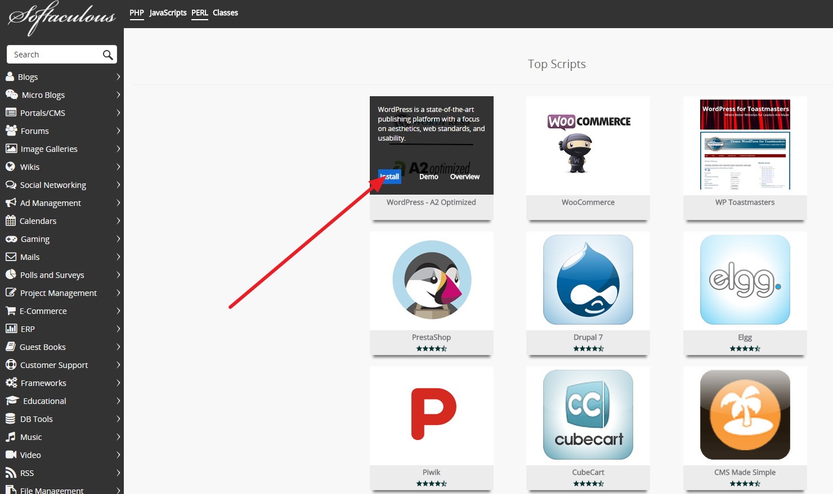This screenshot has height=494, width=833.
Task: Click the Guest Books book icon
Action: pos(10,347)
